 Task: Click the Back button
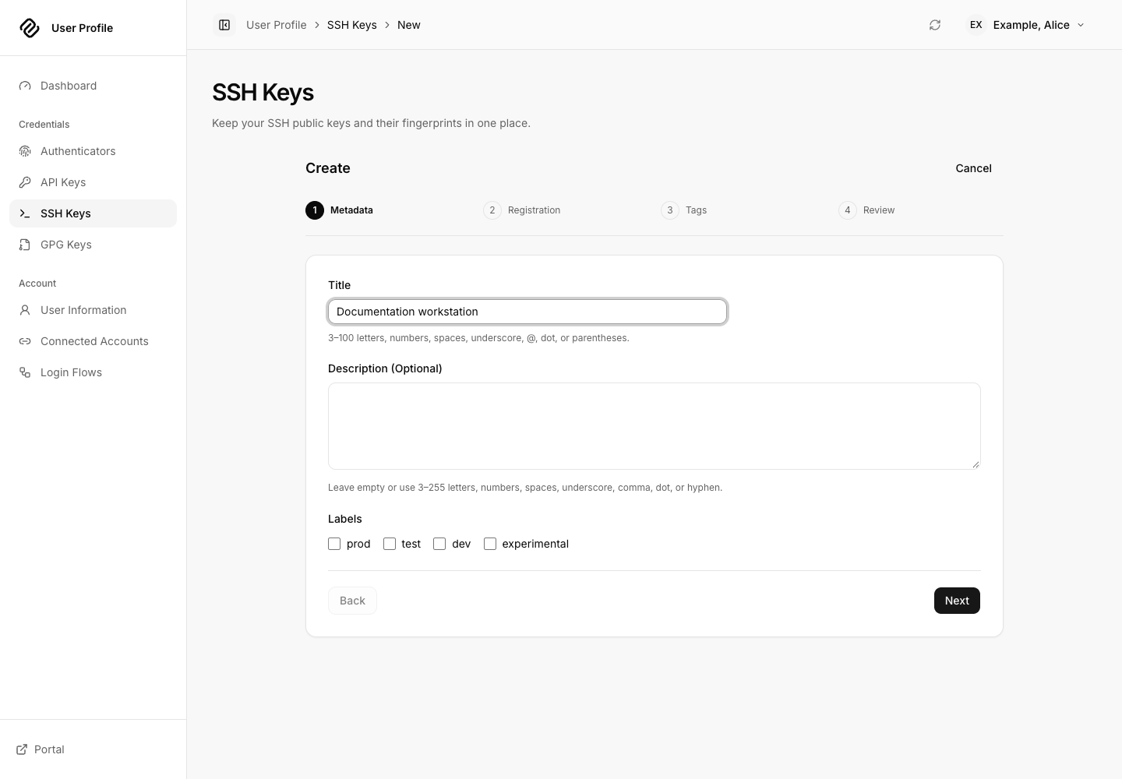[352, 601]
